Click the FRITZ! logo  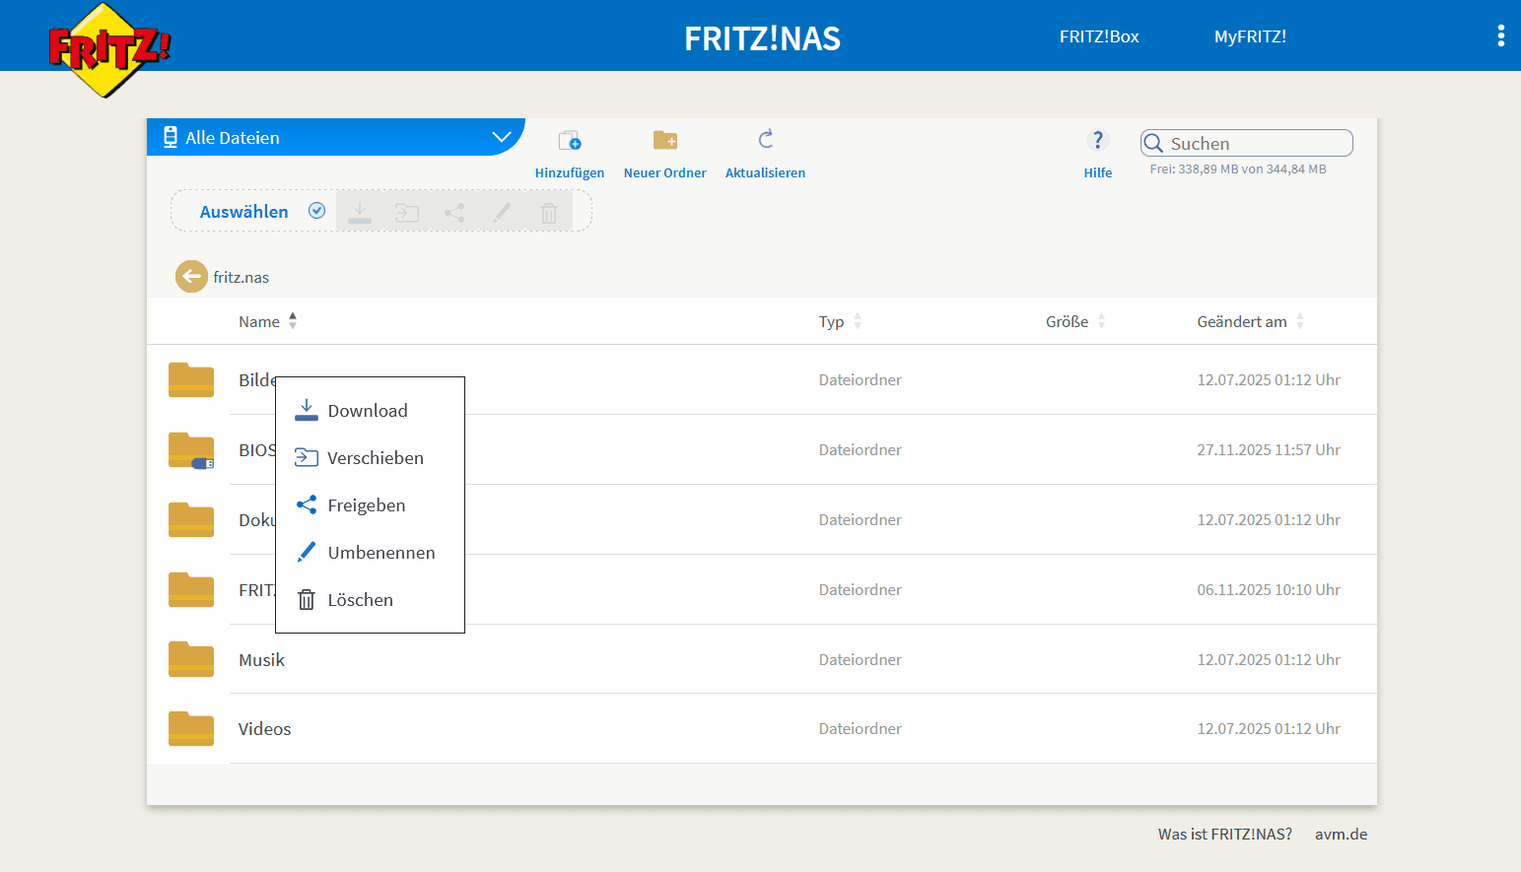[x=108, y=49]
